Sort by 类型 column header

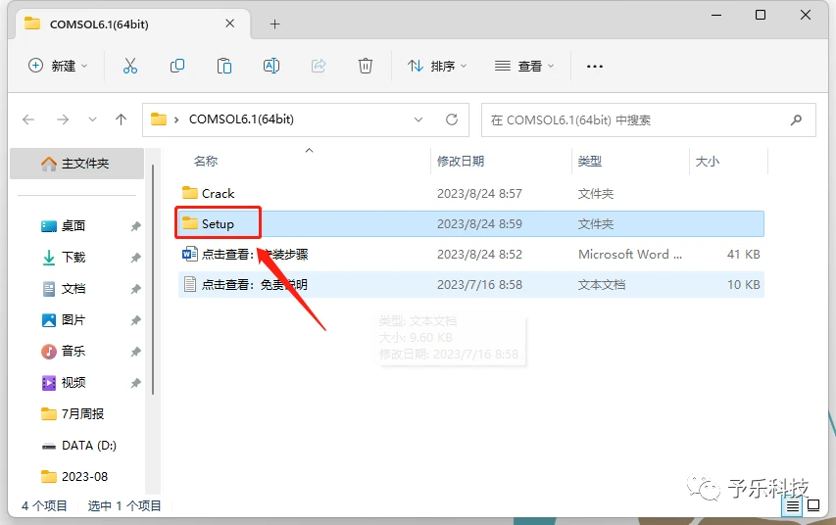[590, 162]
